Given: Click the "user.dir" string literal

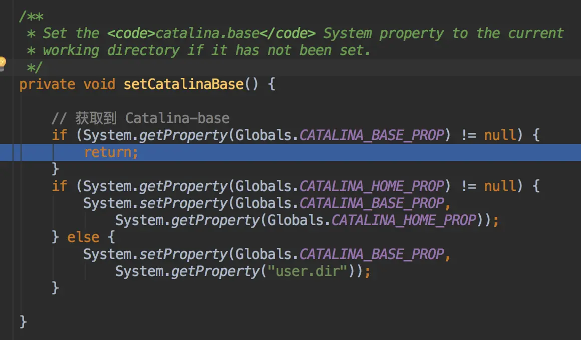Looking at the screenshot, I should tap(307, 271).
